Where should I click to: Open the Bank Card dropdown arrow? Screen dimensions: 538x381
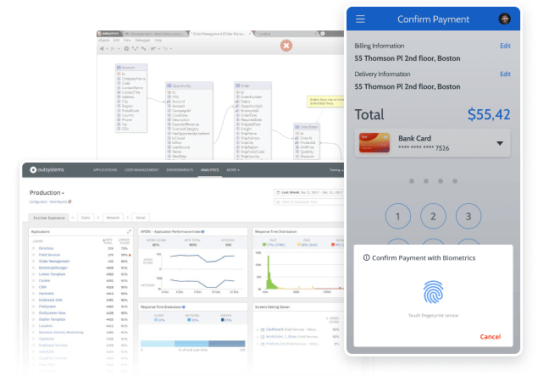pos(500,143)
